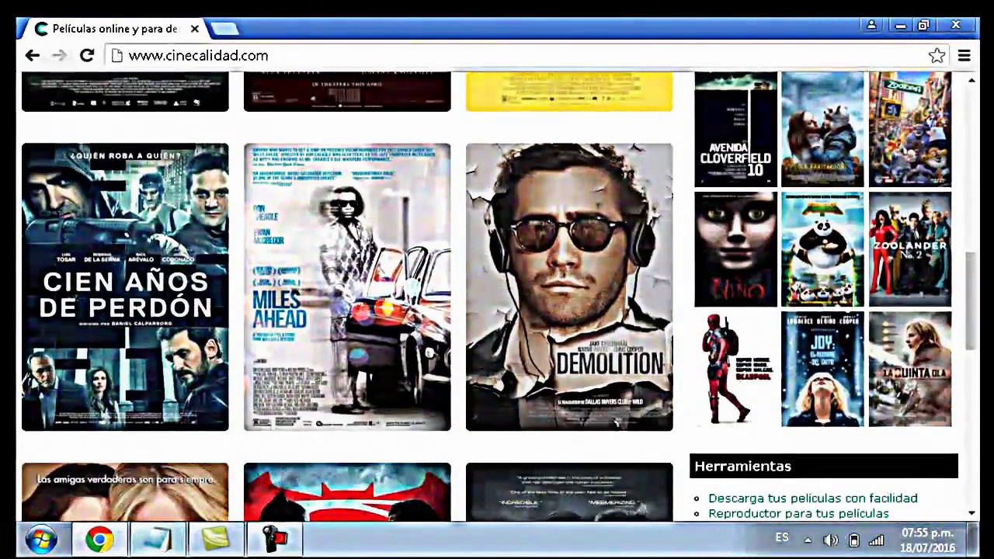Click the ES language indicator

[x=782, y=538]
